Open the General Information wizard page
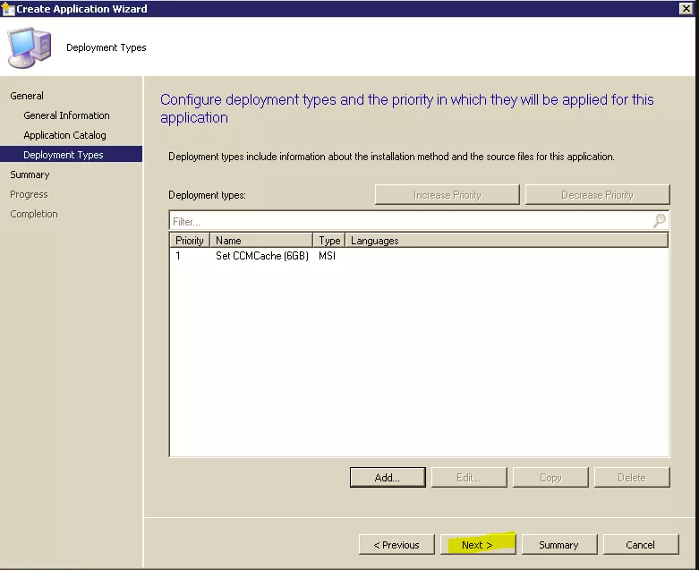The width and height of the screenshot is (699, 570). click(x=66, y=115)
